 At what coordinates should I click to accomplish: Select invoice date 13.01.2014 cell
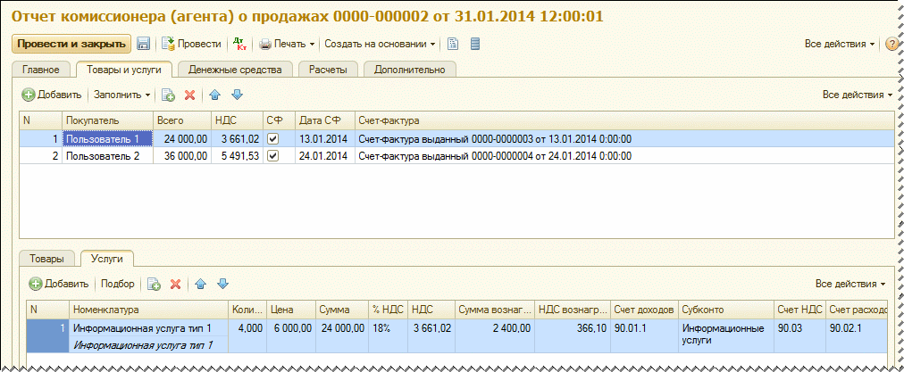324,139
